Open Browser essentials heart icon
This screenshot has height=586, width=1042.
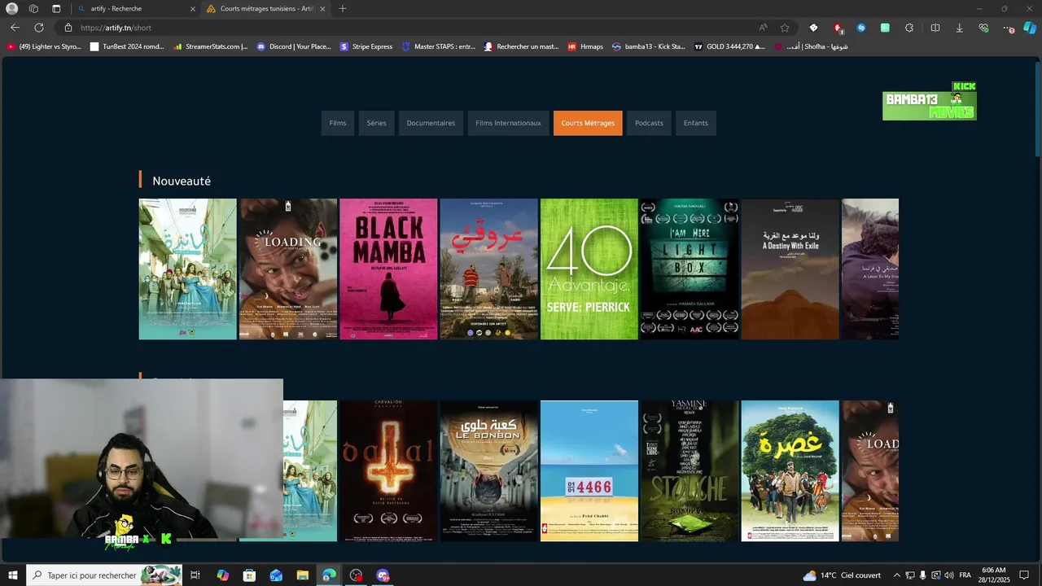[983, 28]
